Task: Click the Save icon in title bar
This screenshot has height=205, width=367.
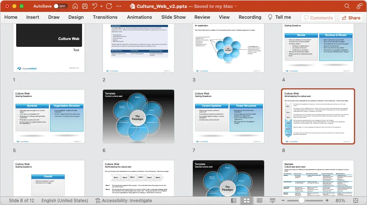Action: point(85,6)
